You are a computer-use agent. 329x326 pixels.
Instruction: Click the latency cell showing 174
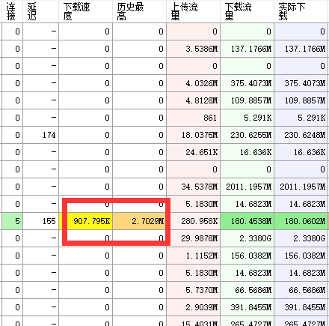41,135
